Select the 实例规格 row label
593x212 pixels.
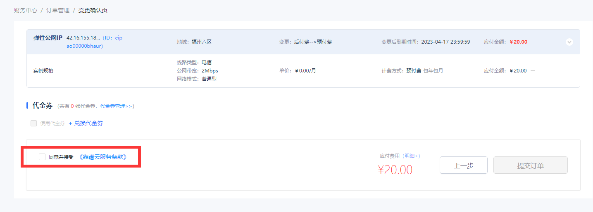pos(43,71)
